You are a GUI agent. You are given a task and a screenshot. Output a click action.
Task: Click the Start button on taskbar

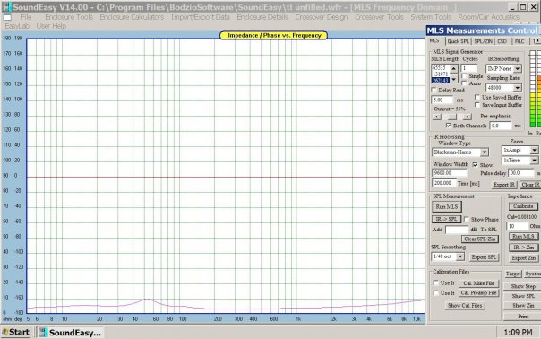tap(15, 332)
